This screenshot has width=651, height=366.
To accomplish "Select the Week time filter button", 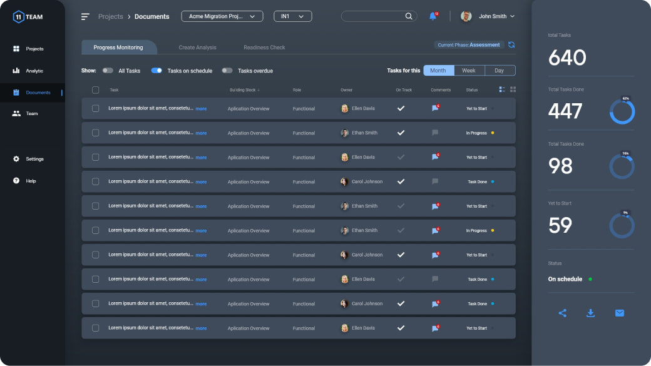I will tap(468, 71).
